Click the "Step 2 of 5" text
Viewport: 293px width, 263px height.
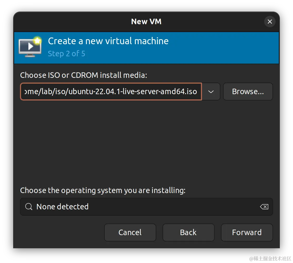67,54
